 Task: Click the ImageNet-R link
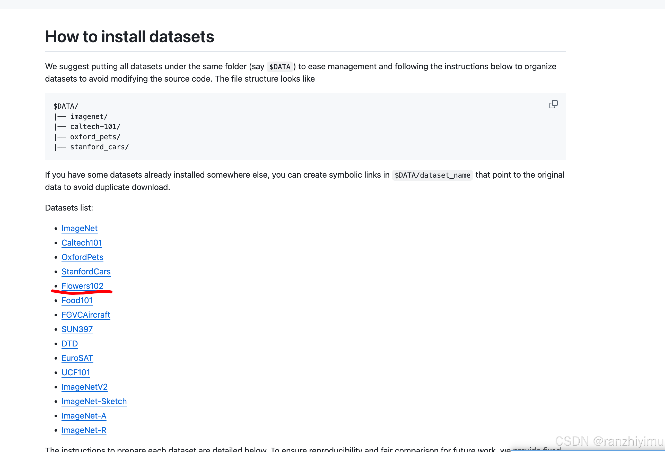tap(84, 430)
